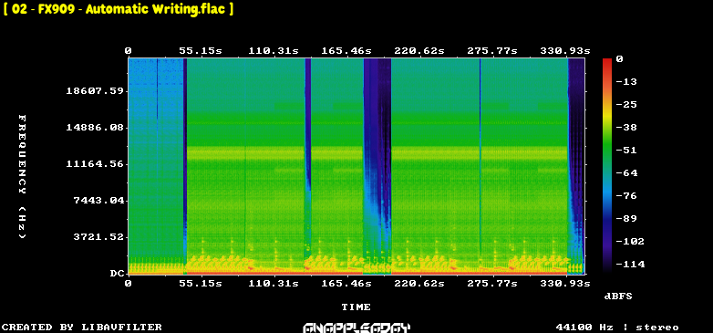Screen dimensions: 713x333
Task: Select the 110.31s top time marker
Action: coord(274,51)
